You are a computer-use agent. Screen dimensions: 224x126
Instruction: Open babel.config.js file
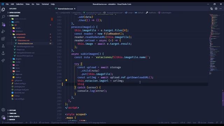coord(20,83)
